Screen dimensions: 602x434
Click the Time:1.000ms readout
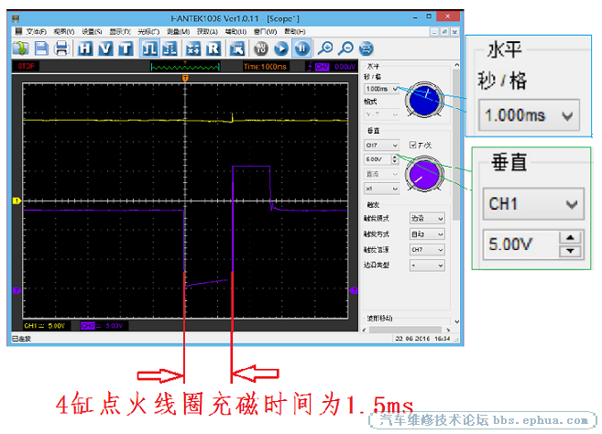pos(265,67)
